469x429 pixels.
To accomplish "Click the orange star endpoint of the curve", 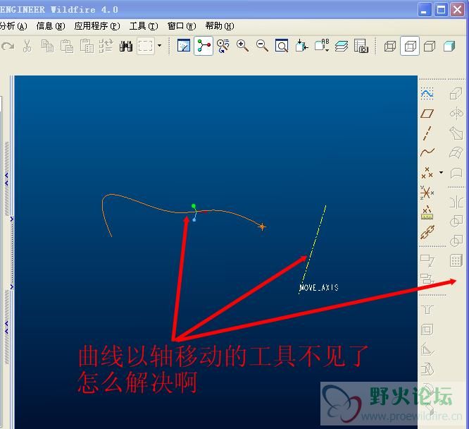I will pyautogui.click(x=262, y=227).
